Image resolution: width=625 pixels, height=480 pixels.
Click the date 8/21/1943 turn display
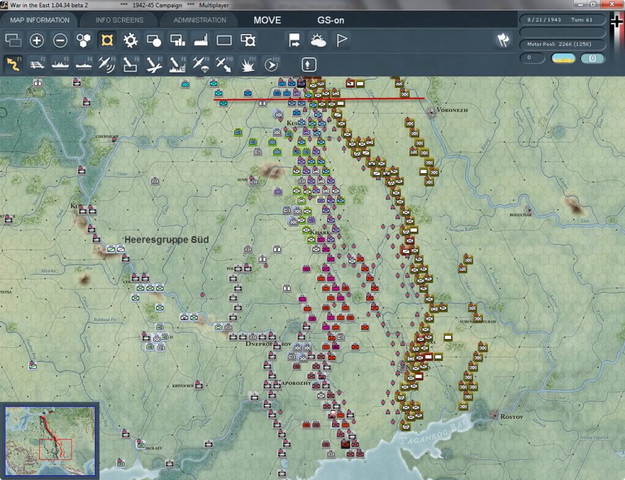pyautogui.click(x=562, y=20)
